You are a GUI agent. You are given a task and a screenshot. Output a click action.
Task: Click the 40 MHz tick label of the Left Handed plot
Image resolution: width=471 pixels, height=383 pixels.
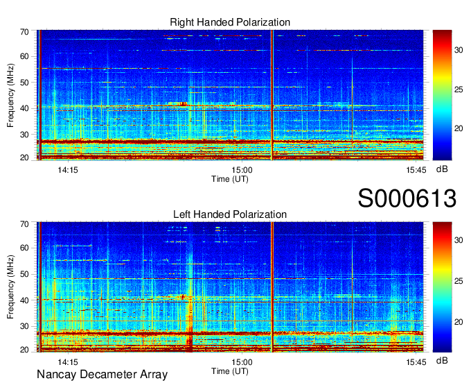[24, 300]
